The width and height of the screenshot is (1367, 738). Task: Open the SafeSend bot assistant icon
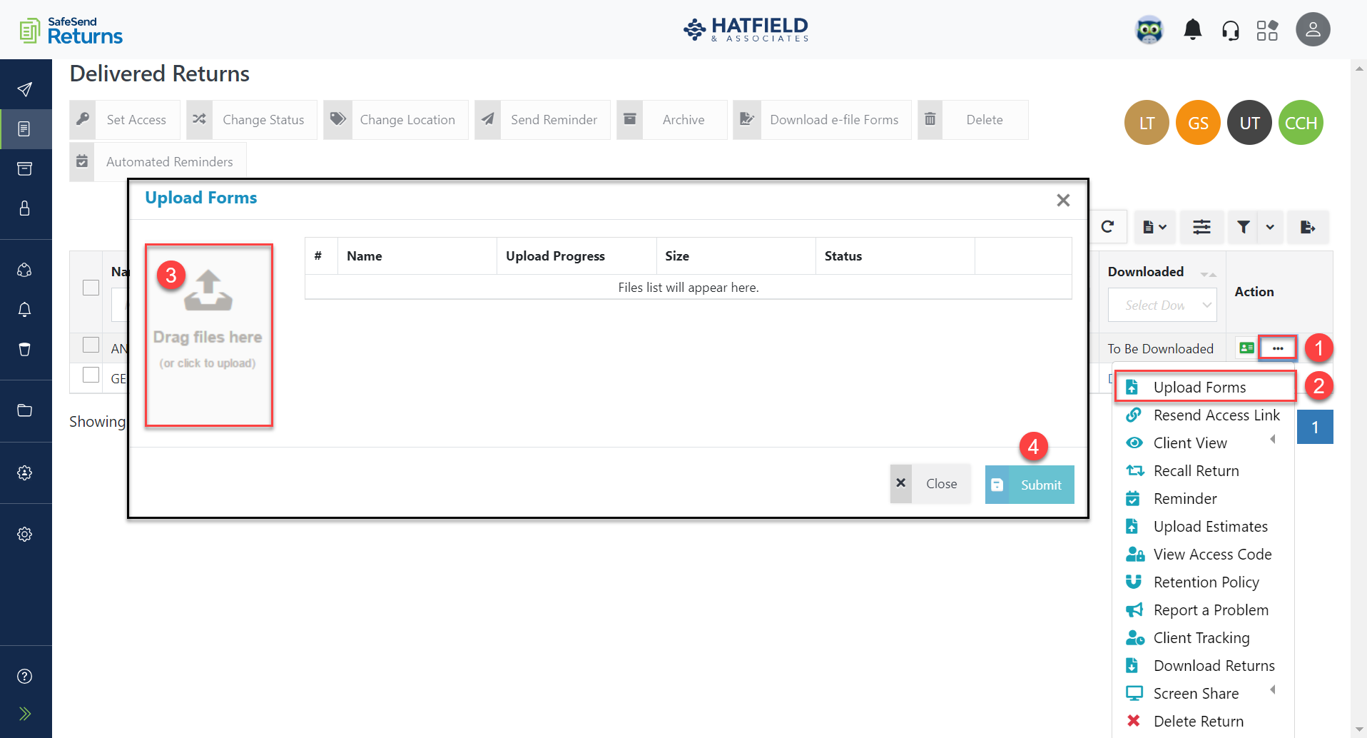(1149, 30)
